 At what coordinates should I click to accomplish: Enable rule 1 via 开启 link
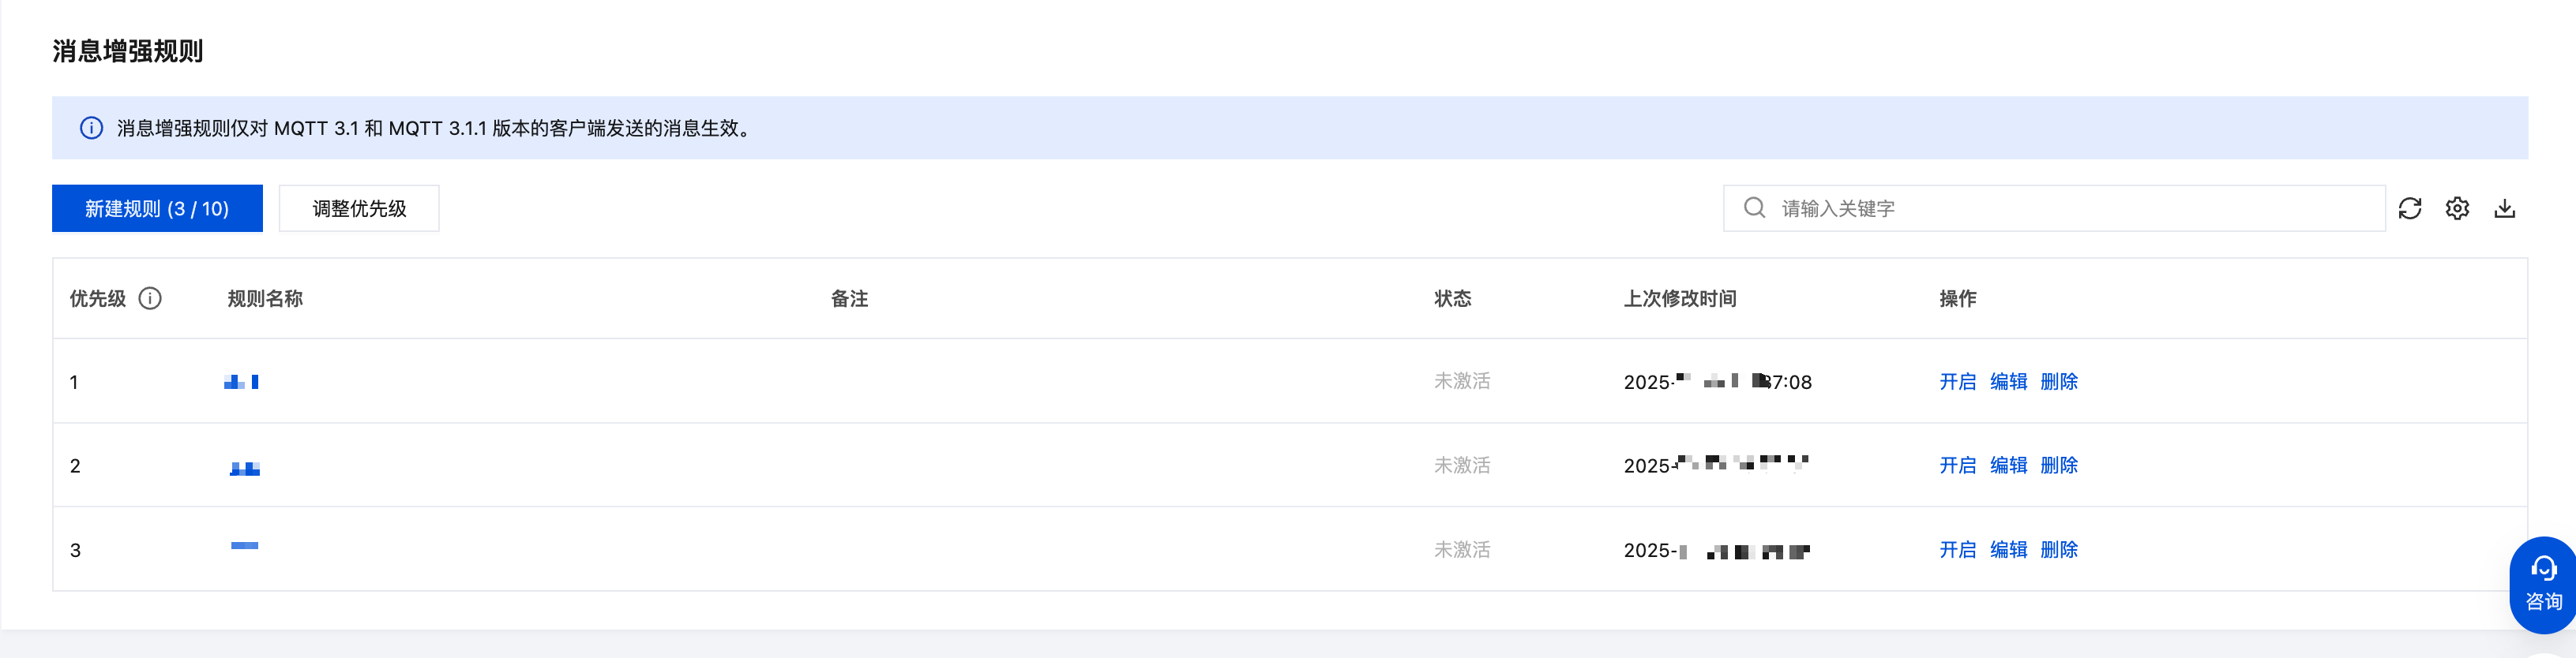tap(1957, 381)
